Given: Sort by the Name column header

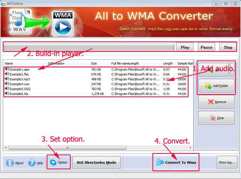Looking at the screenshot, I should pyautogui.click(x=9, y=64).
